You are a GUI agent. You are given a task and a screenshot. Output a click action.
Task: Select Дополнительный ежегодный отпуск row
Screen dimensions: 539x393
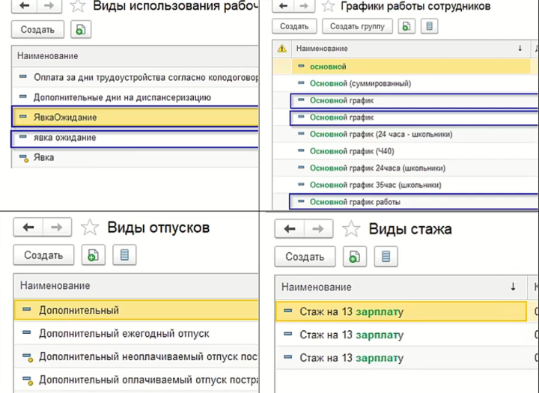pos(124,333)
